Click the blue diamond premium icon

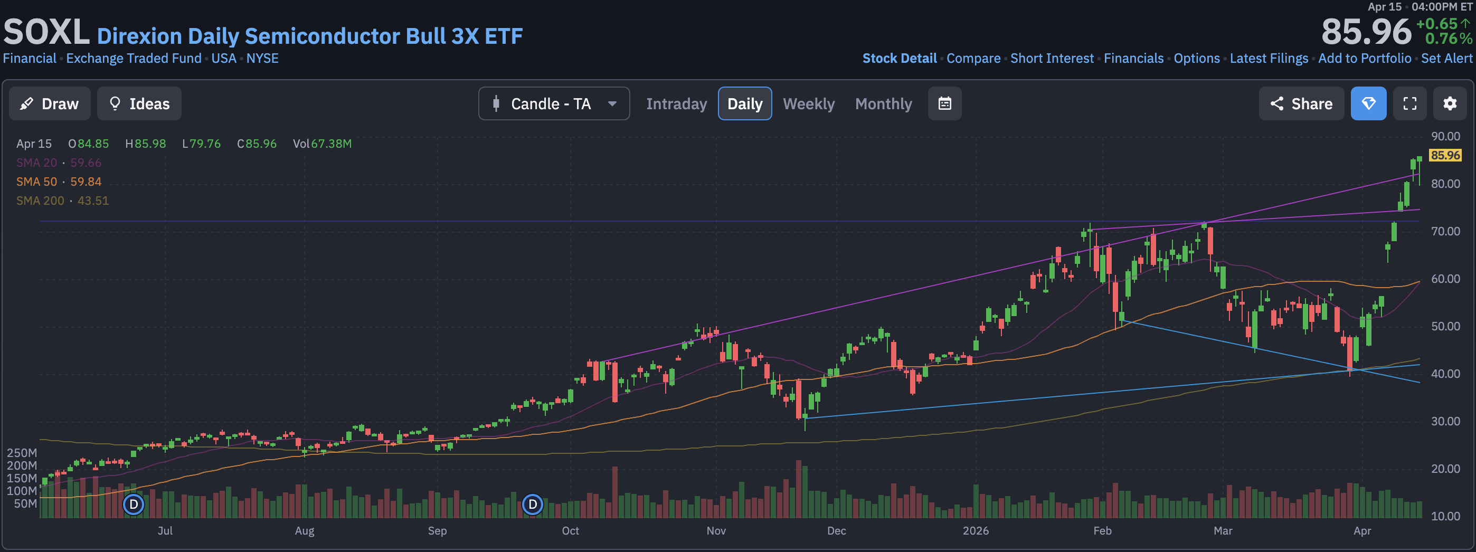tap(1369, 103)
